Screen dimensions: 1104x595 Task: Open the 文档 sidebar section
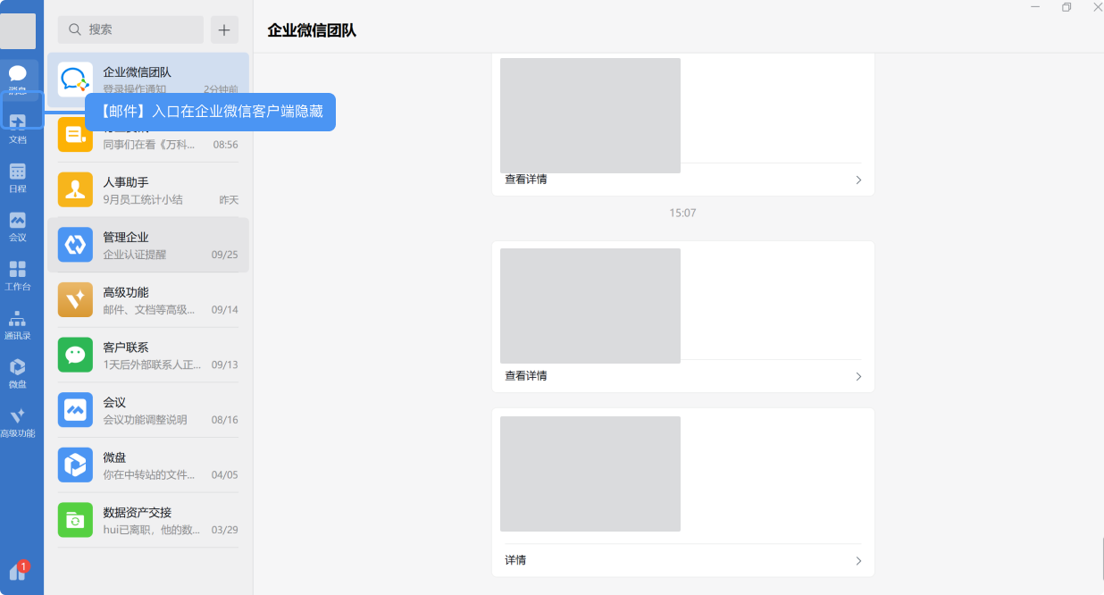tap(18, 127)
